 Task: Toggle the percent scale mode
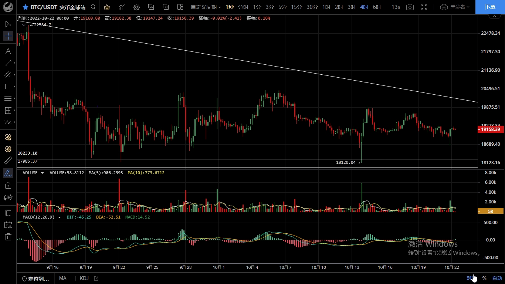(484, 278)
